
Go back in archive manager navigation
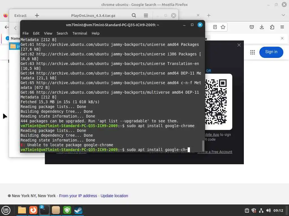[x=15, y=28]
